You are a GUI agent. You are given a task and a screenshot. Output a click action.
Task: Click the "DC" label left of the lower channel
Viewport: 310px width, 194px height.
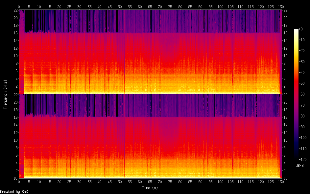coord(15,178)
